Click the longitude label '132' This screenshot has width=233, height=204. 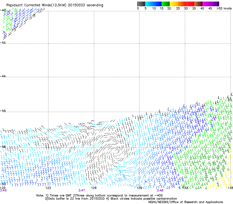click(185, 188)
